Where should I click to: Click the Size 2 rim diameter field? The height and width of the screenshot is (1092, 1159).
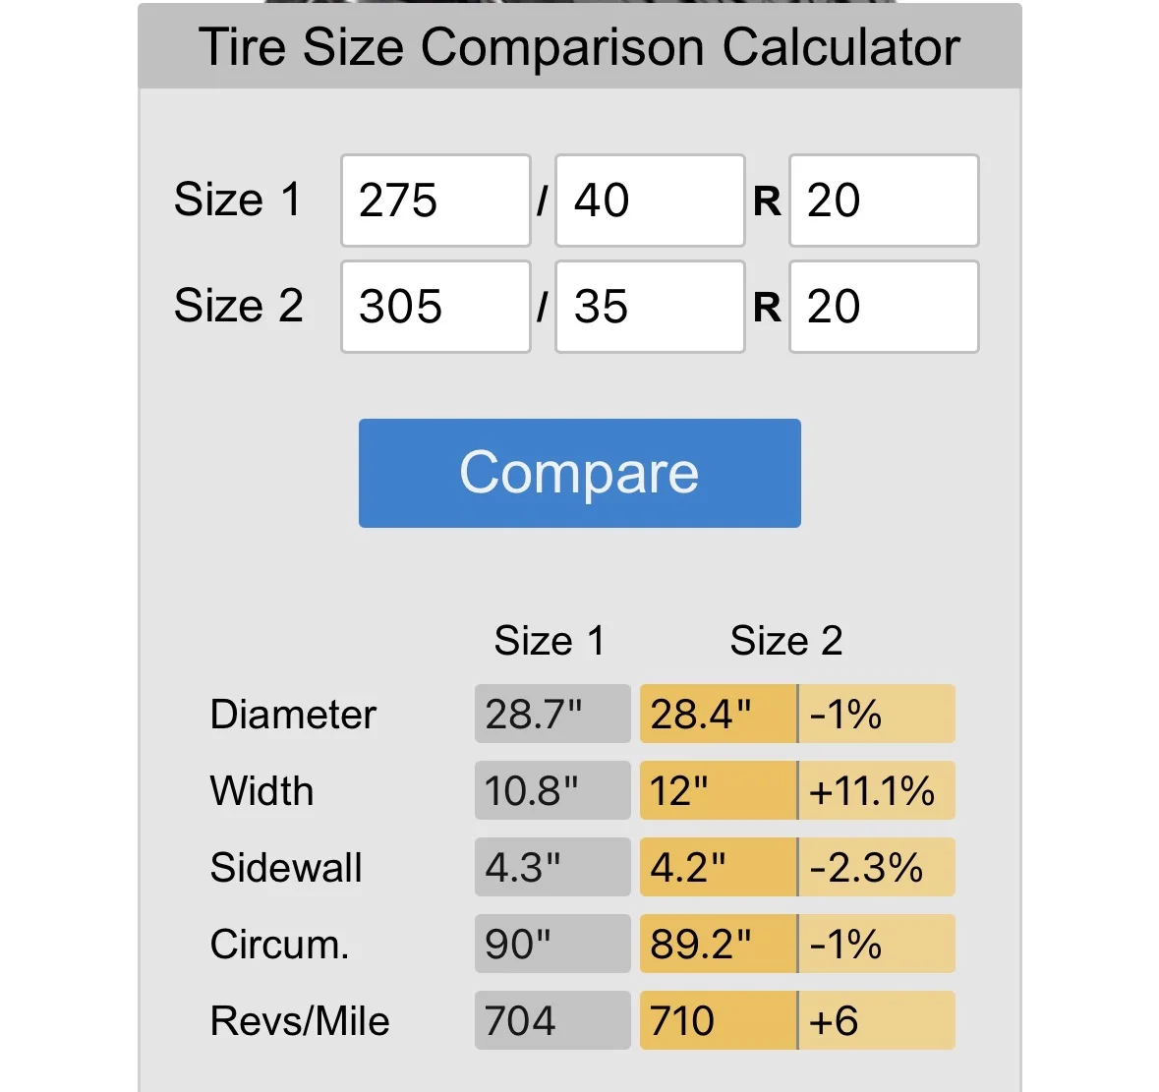point(884,307)
